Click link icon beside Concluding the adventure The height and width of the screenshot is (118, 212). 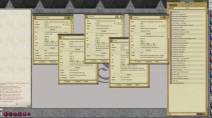(x=171, y=79)
